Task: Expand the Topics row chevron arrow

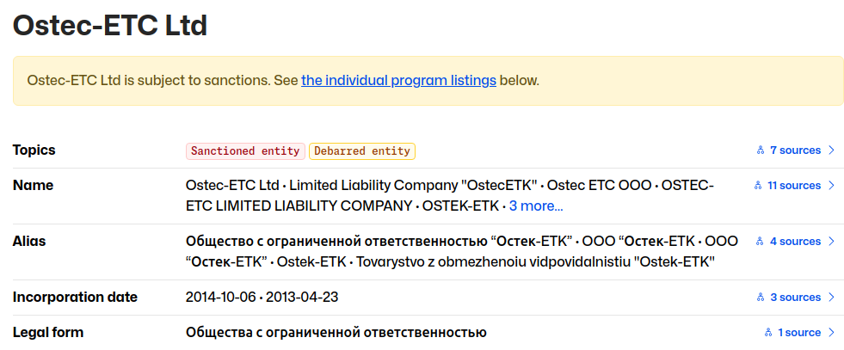Action: (x=831, y=150)
